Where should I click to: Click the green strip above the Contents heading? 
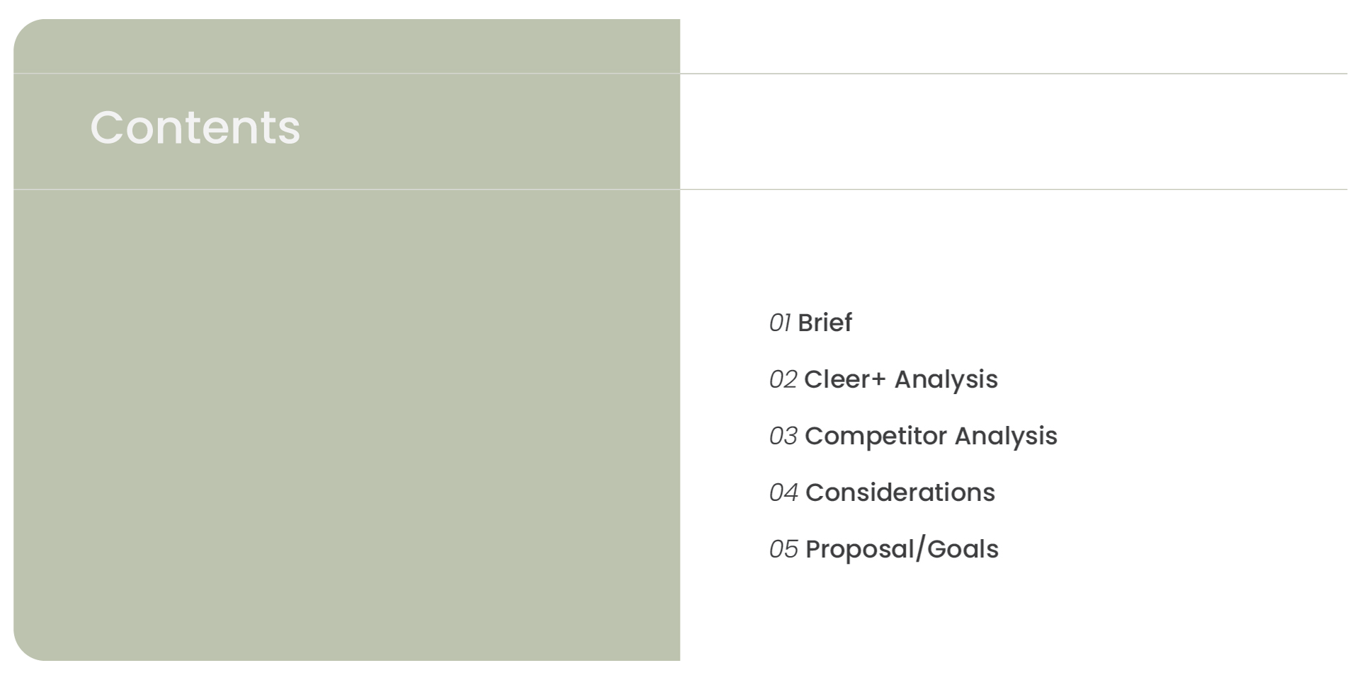point(346,46)
